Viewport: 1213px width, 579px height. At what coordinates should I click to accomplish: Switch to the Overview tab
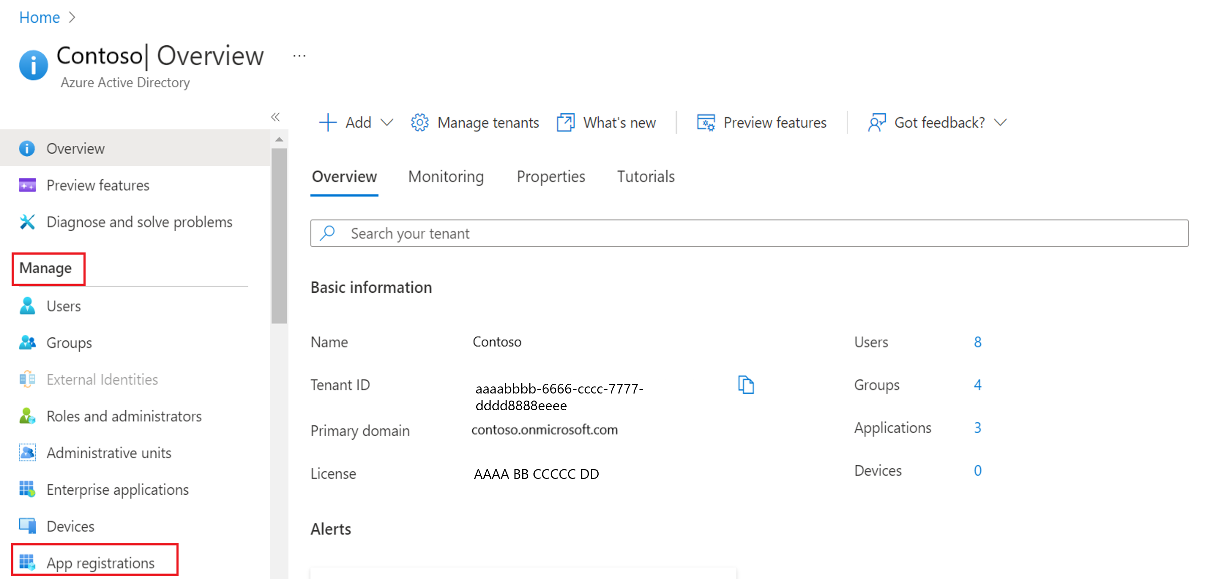point(344,176)
